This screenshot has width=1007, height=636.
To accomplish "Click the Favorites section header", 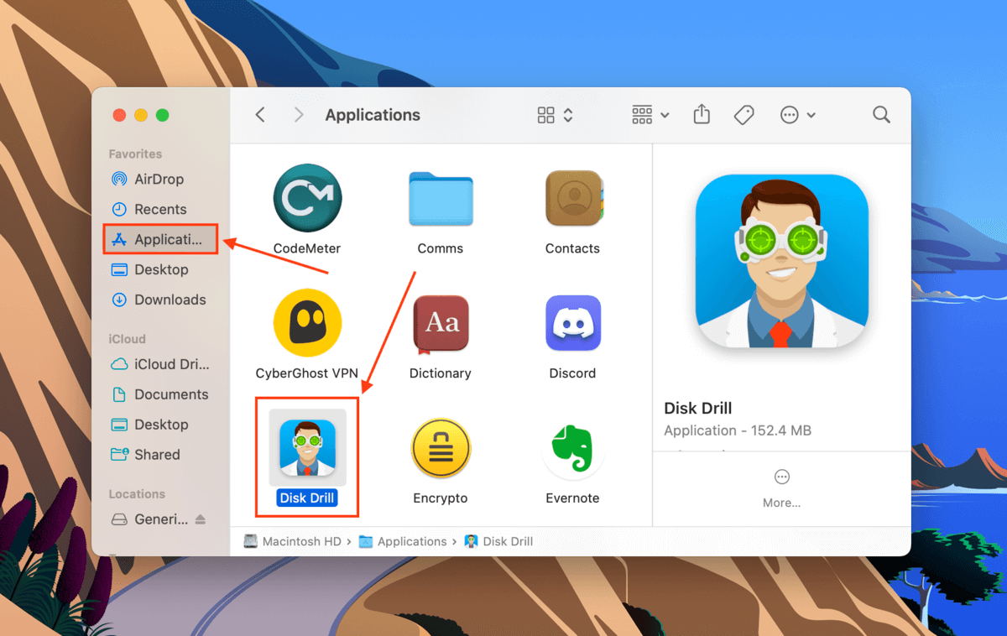I will pyautogui.click(x=135, y=154).
